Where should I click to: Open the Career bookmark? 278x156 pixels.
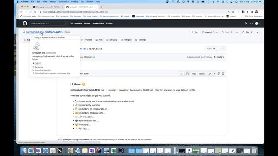click(125, 16)
